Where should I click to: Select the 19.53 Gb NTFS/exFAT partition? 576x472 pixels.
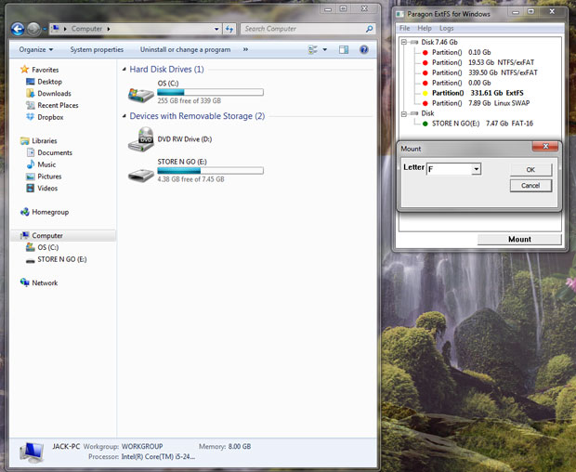pos(483,62)
